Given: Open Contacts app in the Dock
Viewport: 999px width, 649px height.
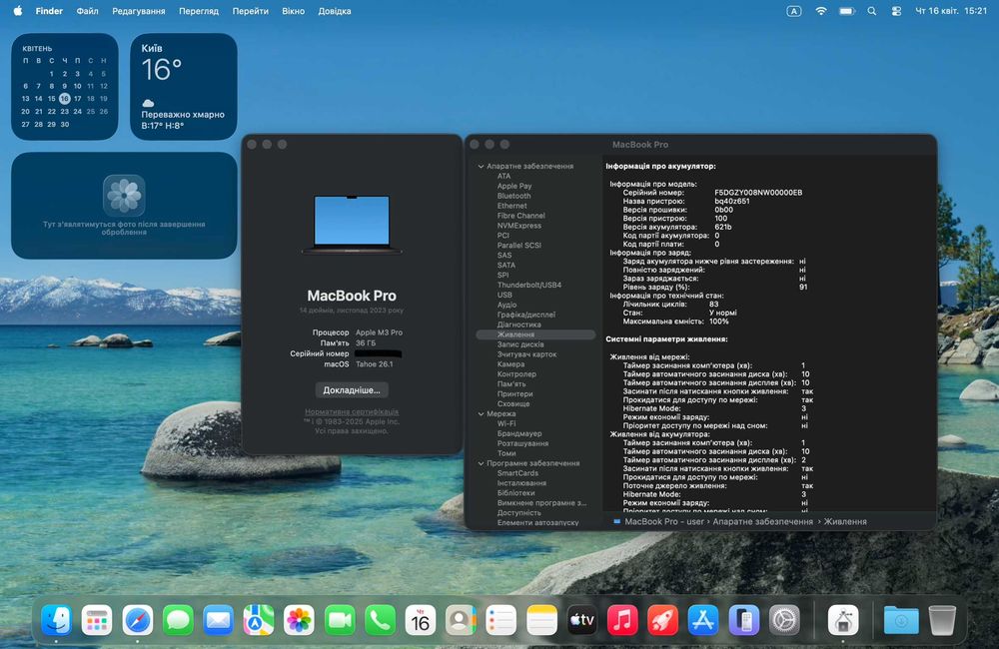Looking at the screenshot, I should tap(461, 620).
